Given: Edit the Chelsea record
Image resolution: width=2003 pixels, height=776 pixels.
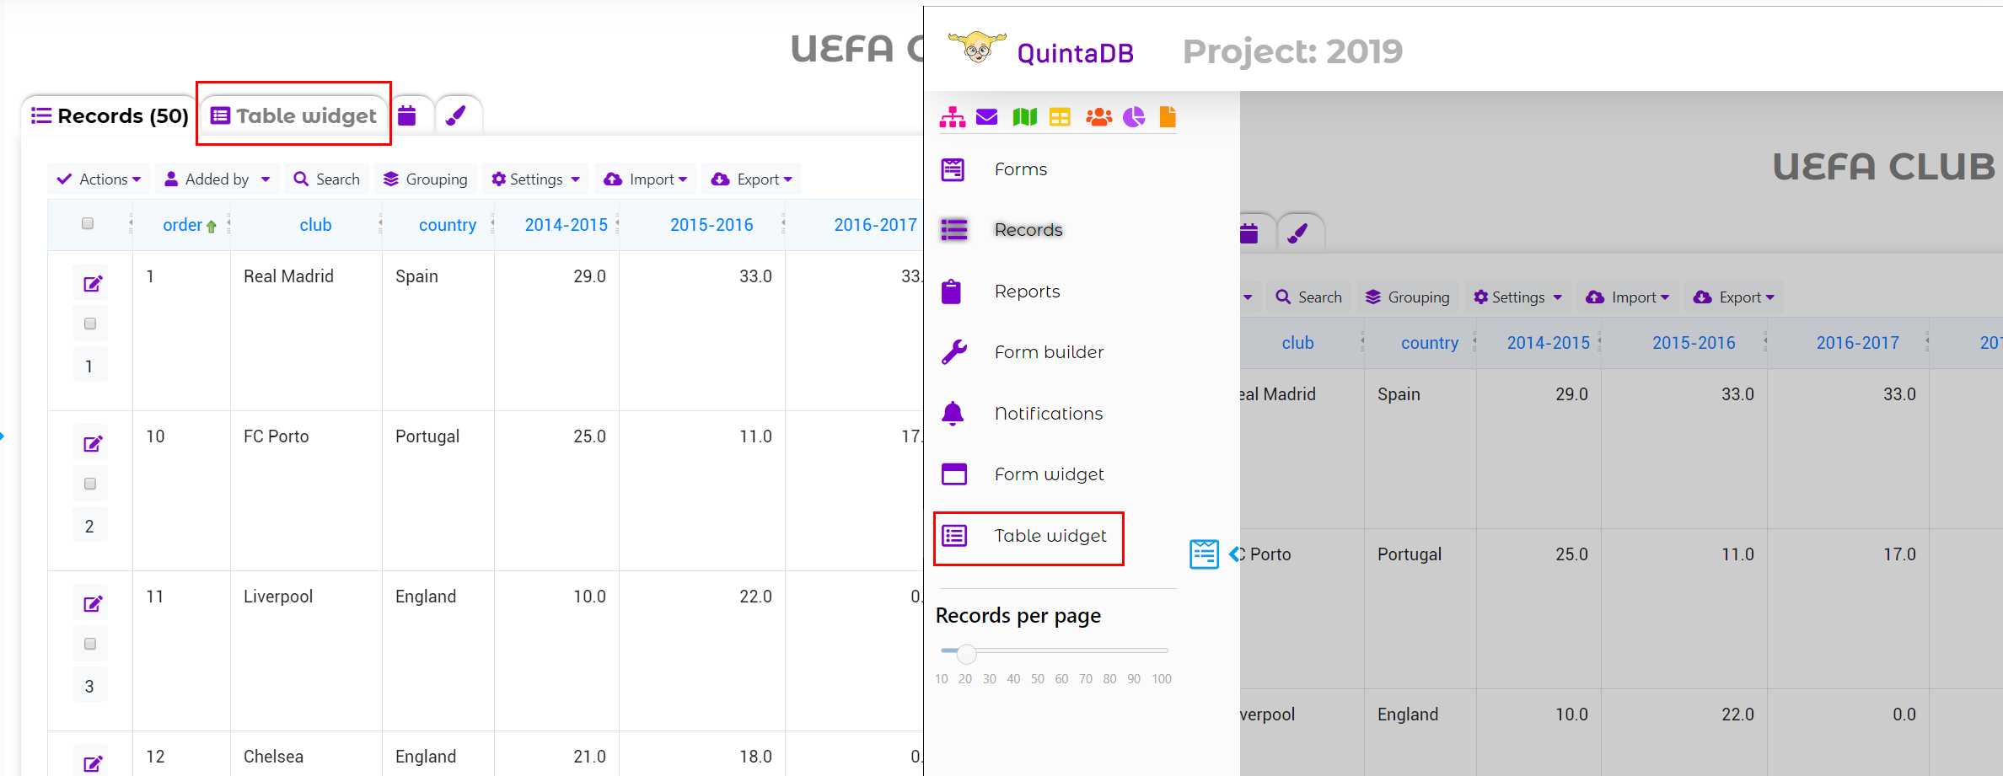Looking at the screenshot, I should (x=93, y=763).
